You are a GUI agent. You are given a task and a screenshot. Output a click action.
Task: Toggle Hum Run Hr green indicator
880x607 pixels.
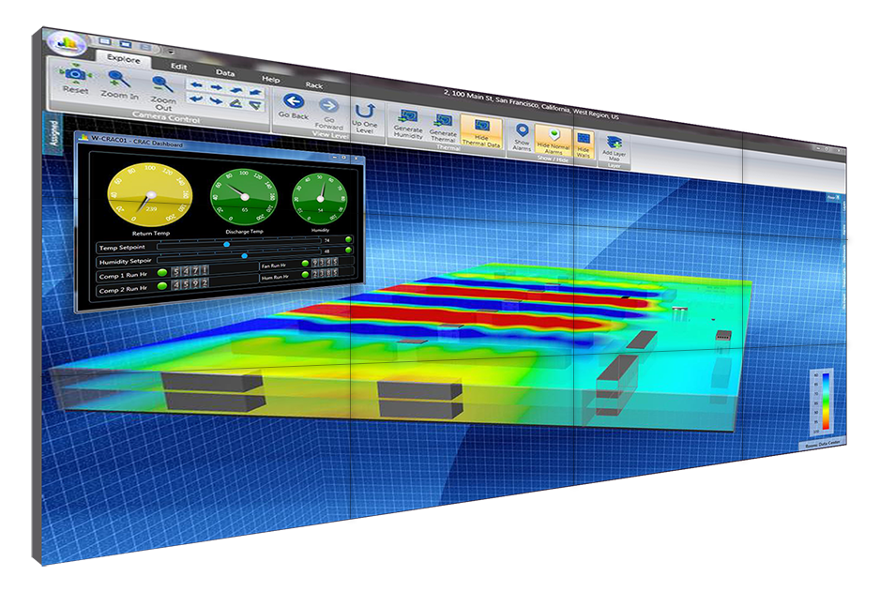click(x=305, y=274)
